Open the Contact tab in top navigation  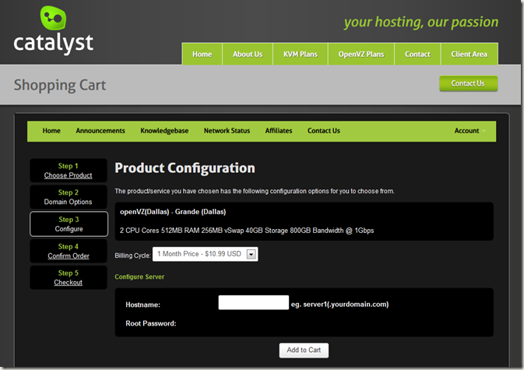tap(417, 54)
